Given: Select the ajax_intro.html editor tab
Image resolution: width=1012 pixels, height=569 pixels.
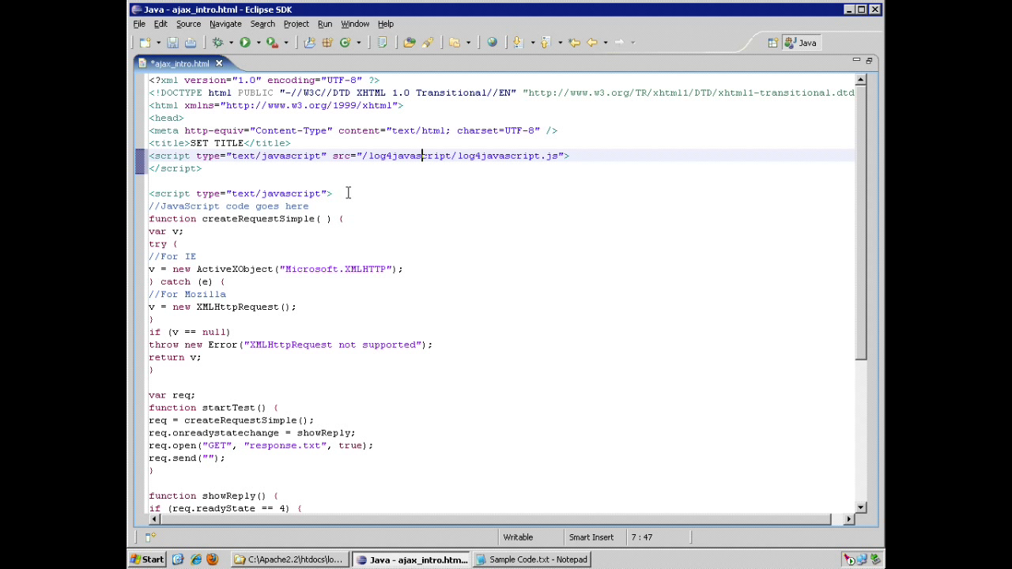Looking at the screenshot, I should click(x=180, y=63).
